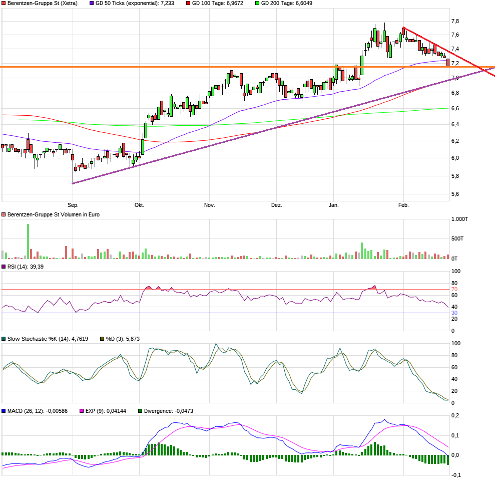This screenshot has width=495, height=480.
Task: Click the red 70 RSI threshold label
Action: (454, 289)
